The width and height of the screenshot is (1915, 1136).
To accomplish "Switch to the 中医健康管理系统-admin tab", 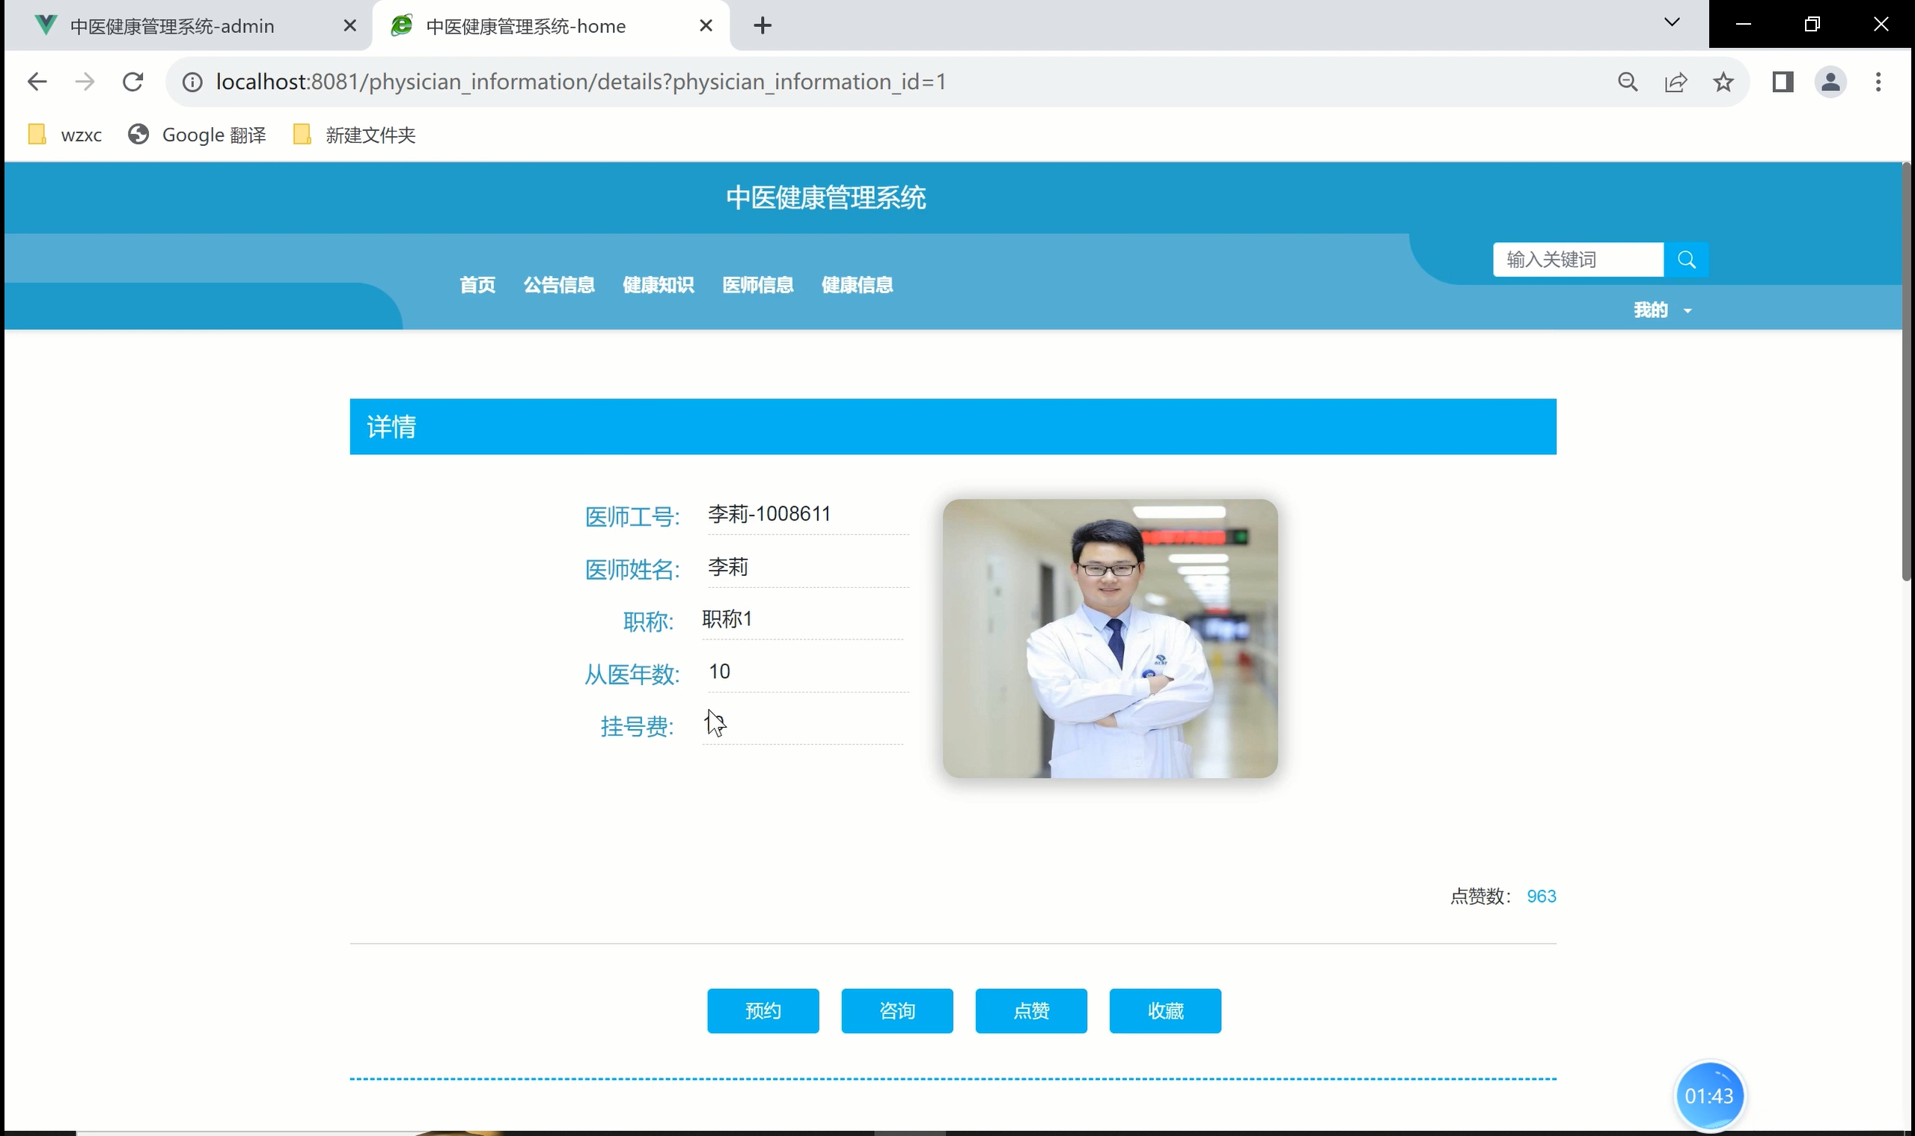I will coord(172,26).
